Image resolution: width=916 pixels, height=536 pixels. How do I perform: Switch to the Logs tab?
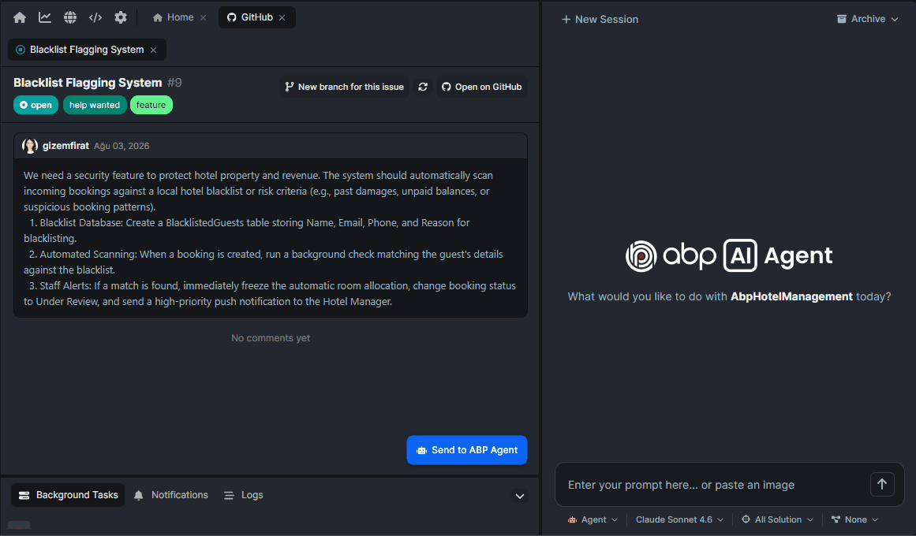click(244, 495)
